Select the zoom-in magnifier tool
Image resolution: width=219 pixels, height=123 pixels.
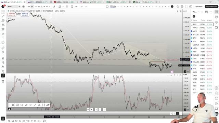(3, 52)
